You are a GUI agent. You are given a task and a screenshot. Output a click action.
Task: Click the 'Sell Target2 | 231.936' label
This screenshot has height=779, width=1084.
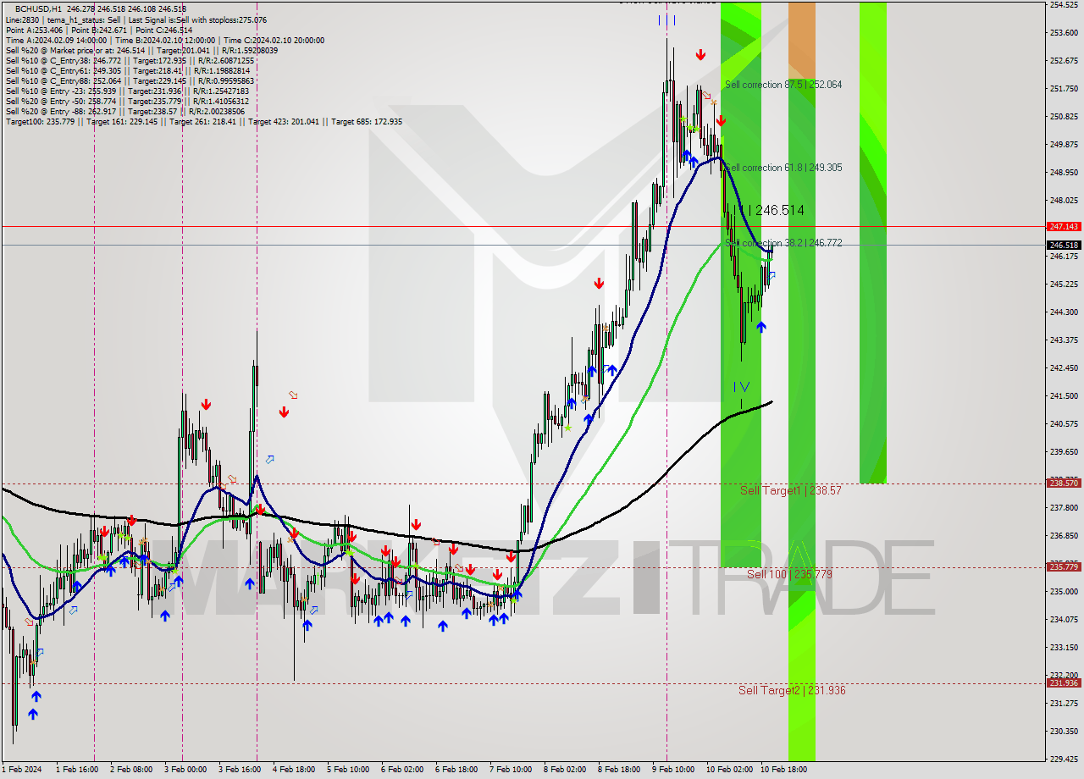click(x=792, y=690)
